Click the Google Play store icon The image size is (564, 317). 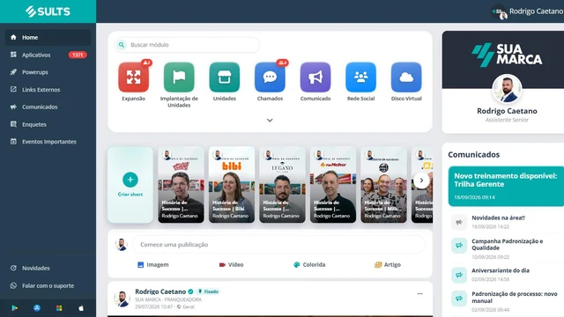(x=14, y=308)
